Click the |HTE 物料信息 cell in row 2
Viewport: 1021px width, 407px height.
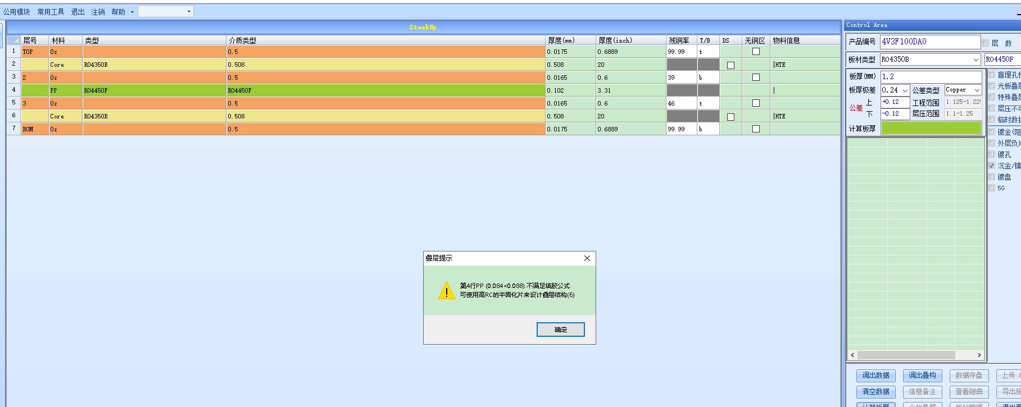coord(805,65)
